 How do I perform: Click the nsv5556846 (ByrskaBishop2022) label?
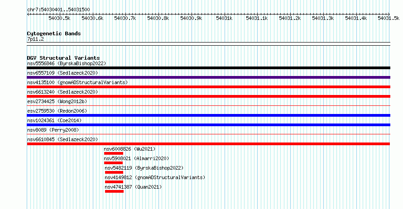pyautogui.click(x=67, y=63)
